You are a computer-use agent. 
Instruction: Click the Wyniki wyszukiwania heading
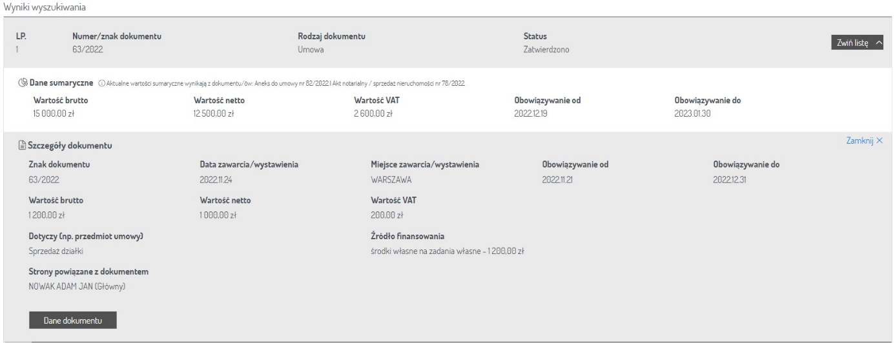tap(45, 8)
